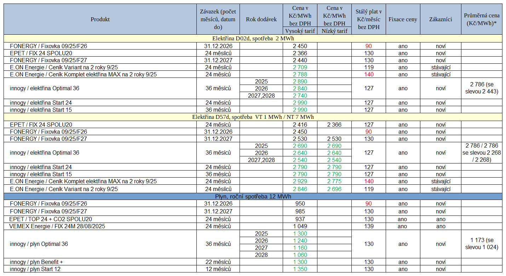Select the gas price 1 049

tap(300, 226)
